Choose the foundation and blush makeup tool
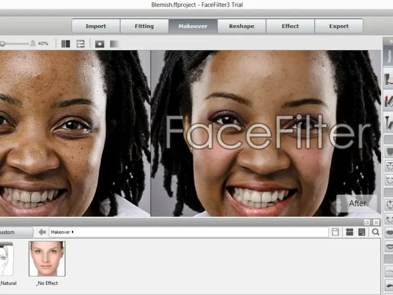The height and width of the screenshot is (295, 393). (389, 78)
